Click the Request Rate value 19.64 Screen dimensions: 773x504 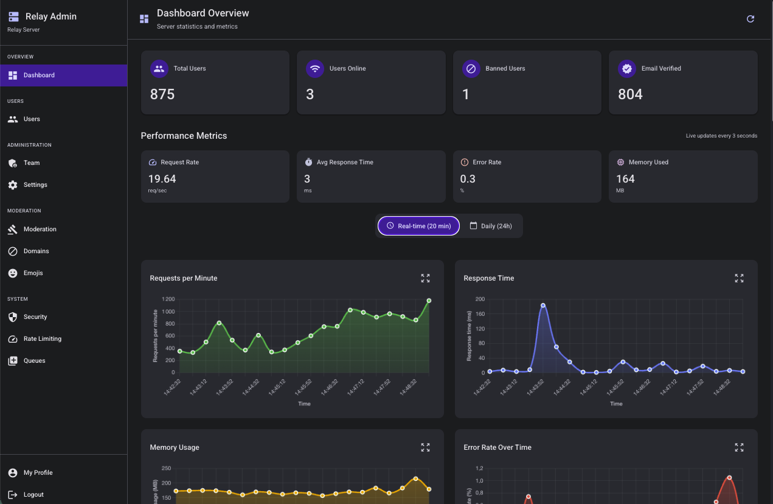(x=162, y=179)
